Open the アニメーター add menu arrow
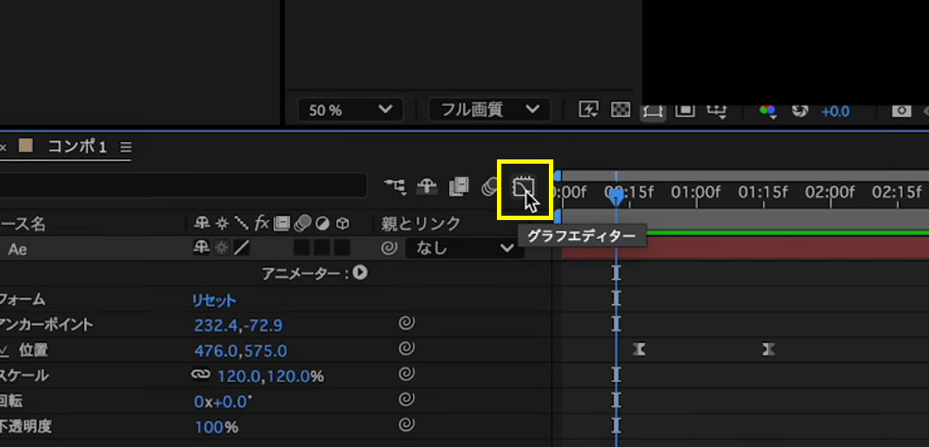929x447 pixels. [x=360, y=273]
